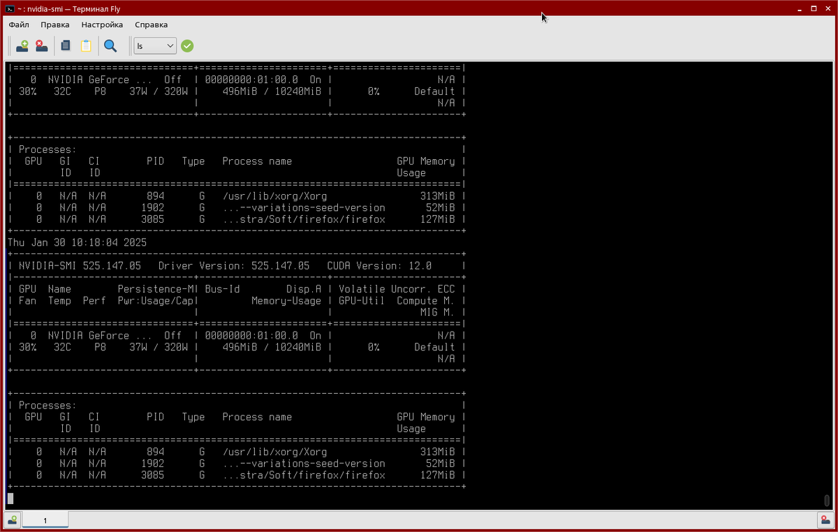Click the 'MIG M.' header text
Image resolution: width=838 pixels, height=532 pixels.
click(x=437, y=312)
